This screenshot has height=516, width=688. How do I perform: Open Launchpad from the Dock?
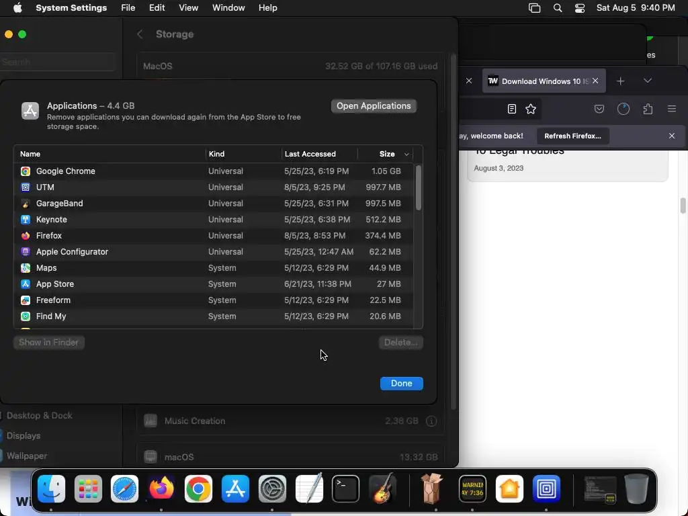pyautogui.click(x=88, y=488)
